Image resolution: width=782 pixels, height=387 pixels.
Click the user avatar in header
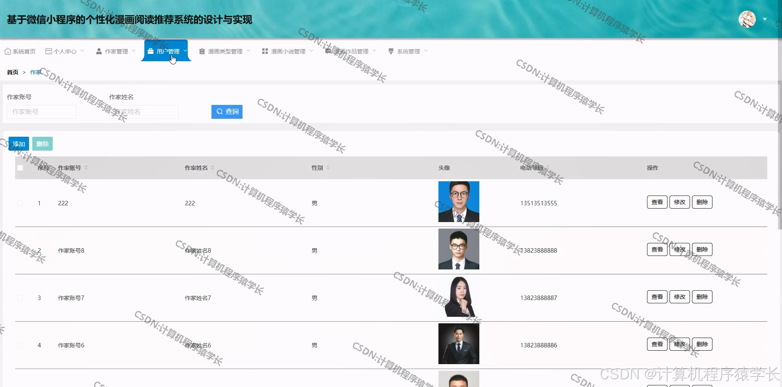click(747, 19)
